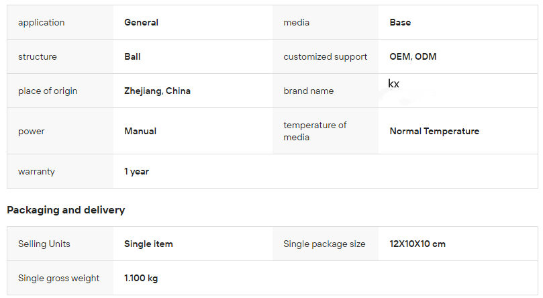Click the "warranty" attribute label
The height and width of the screenshot is (298, 543).
coord(37,172)
